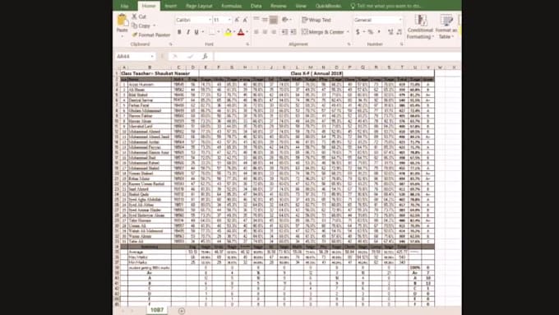This screenshot has width=559, height=315.
Task: Open the Copy options arrow
Action: click(x=155, y=25)
